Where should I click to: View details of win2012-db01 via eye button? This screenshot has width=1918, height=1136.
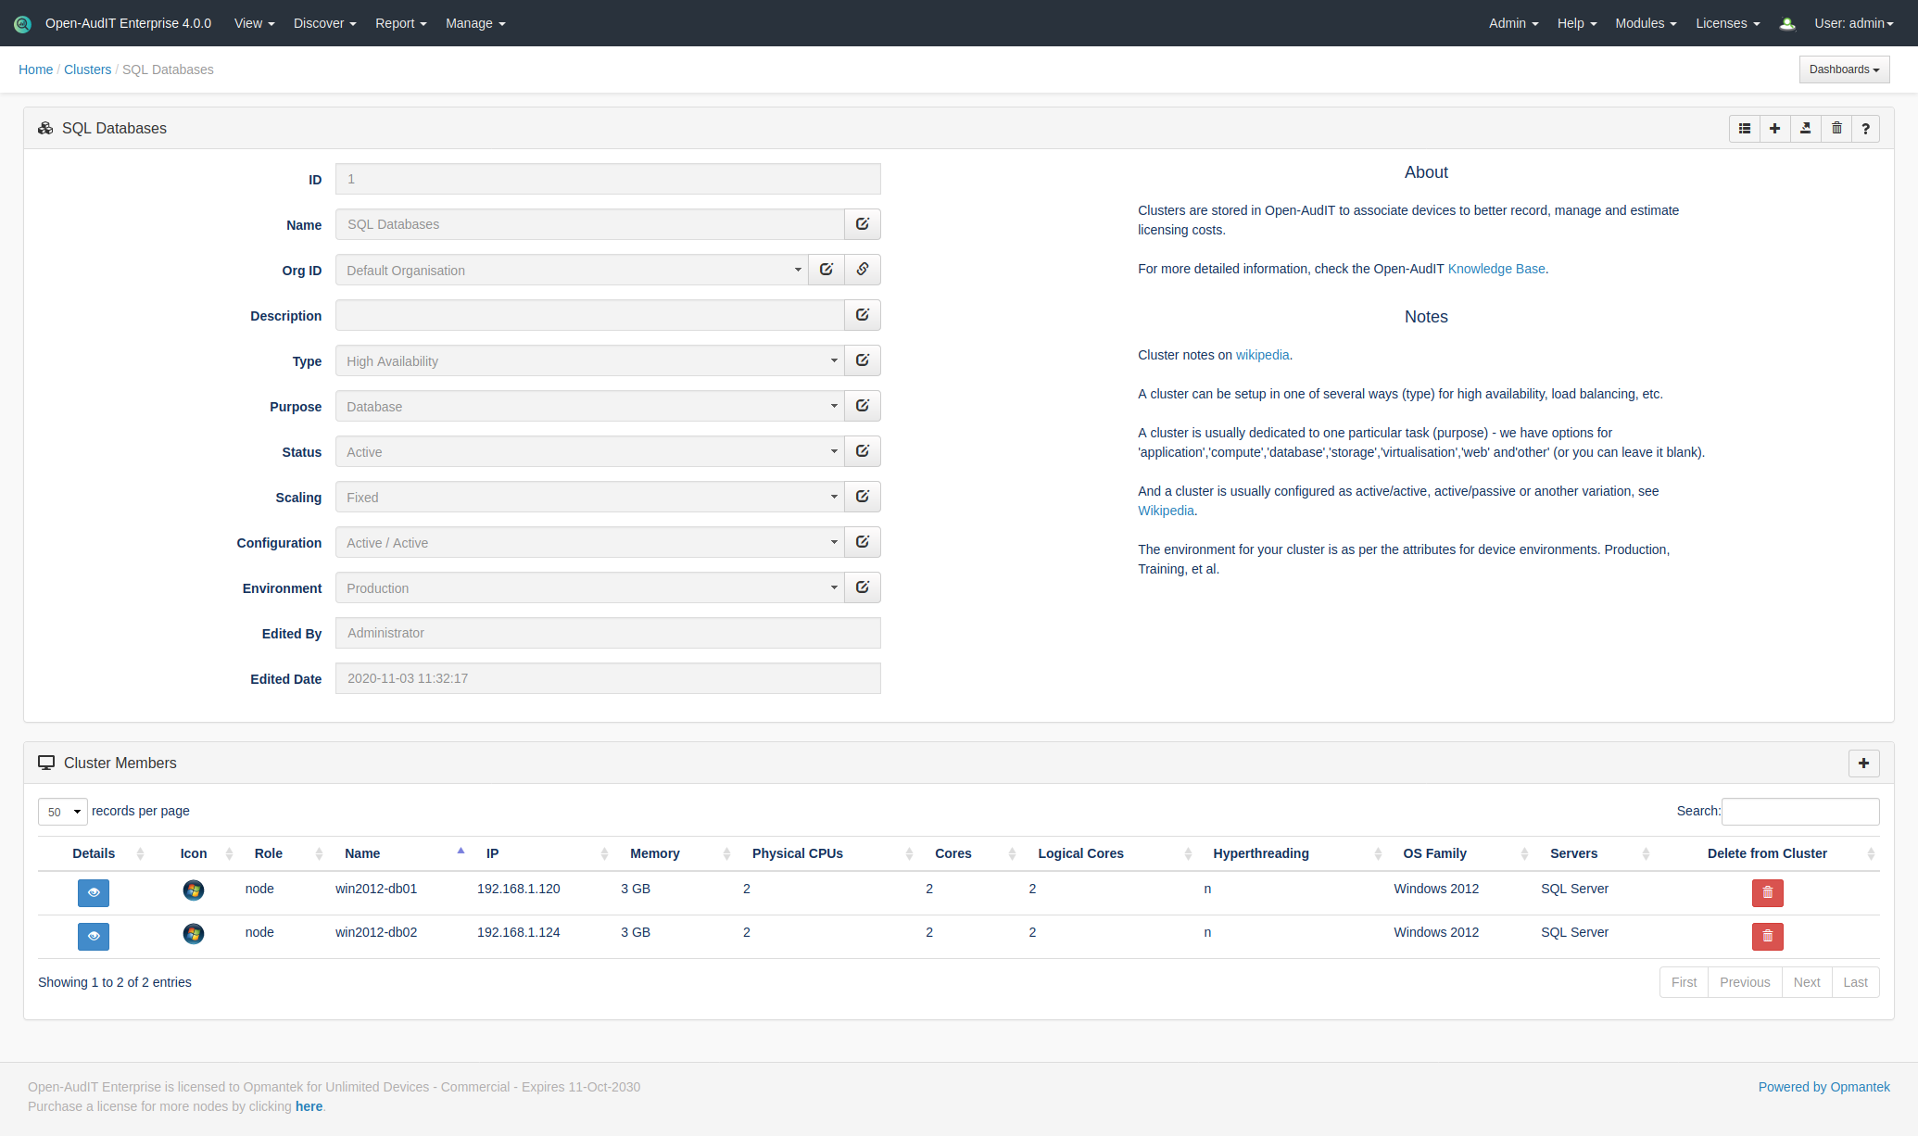(94, 892)
